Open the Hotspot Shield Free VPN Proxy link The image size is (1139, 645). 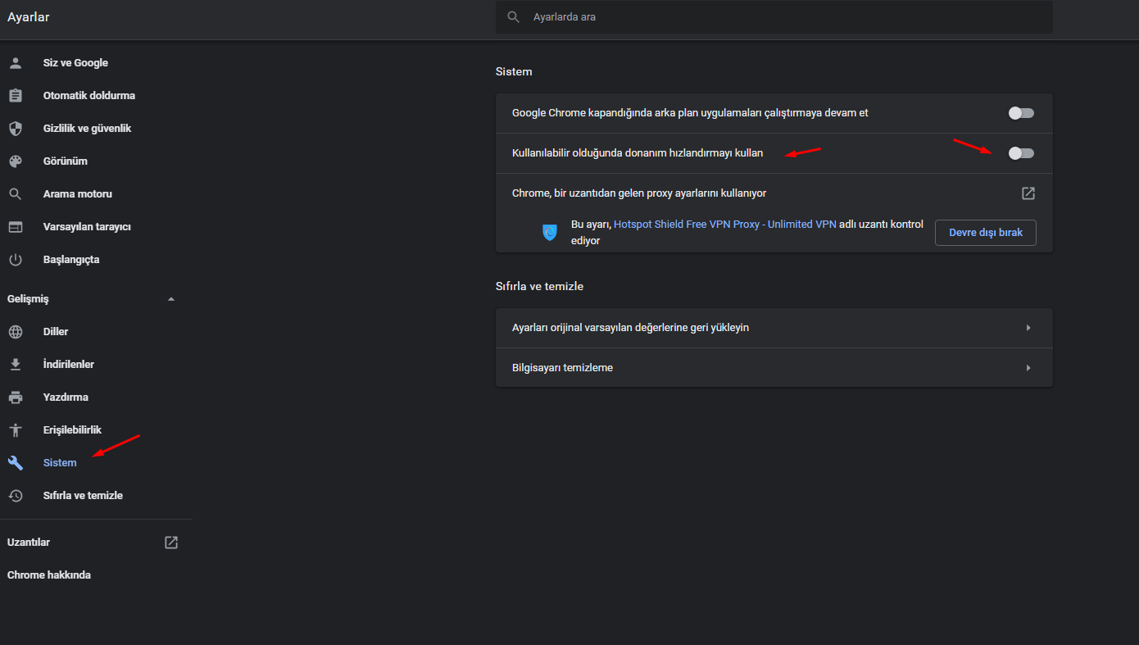point(725,224)
